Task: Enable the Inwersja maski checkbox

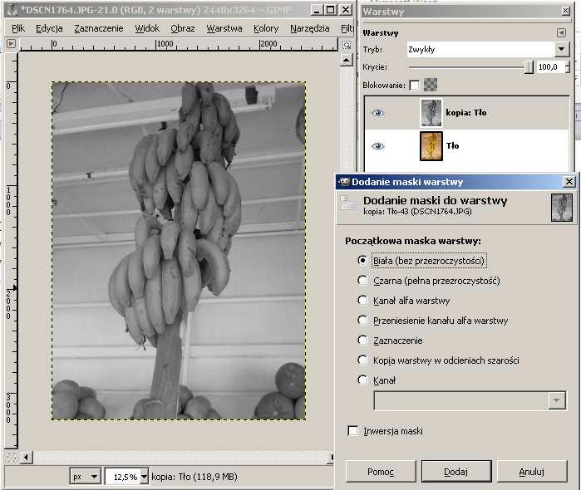Action: pyautogui.click(x=352, y=431)
